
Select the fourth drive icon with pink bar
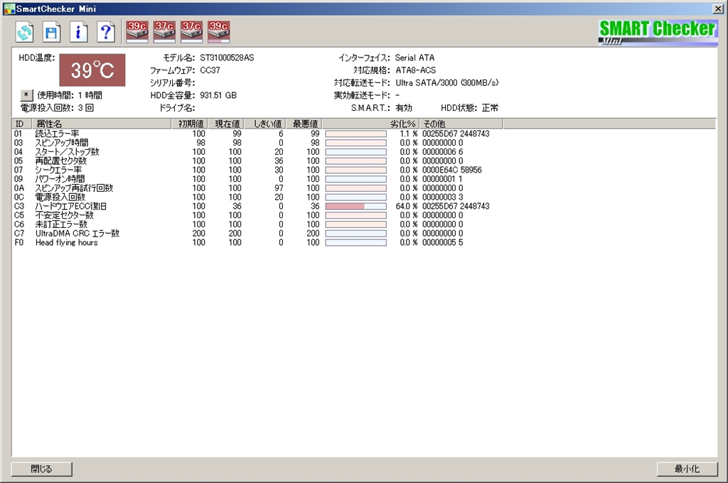219,32
